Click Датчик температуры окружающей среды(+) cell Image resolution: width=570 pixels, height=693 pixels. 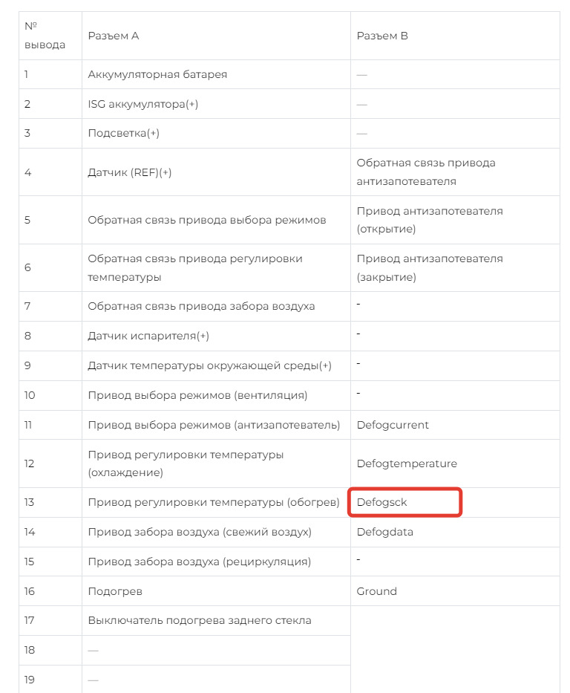point(209,365)
